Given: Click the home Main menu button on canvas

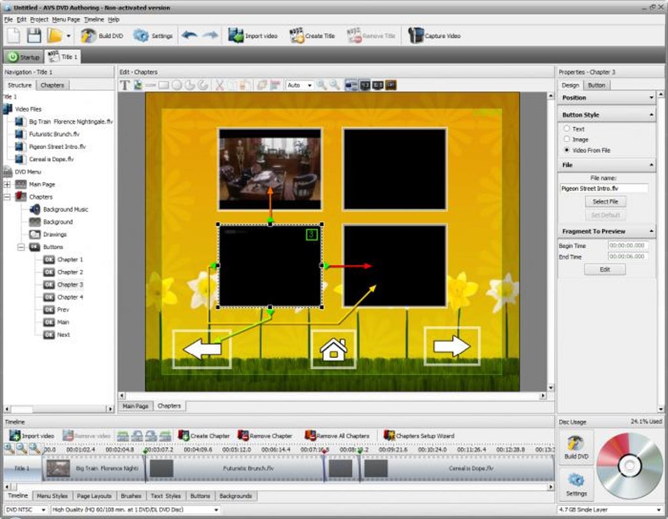Looking at the screenshot, I should (x=333, y=349).
